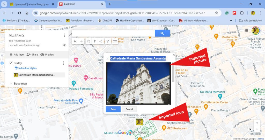Select the Add marker tool
265x140 pixels.
click(95, 41)
